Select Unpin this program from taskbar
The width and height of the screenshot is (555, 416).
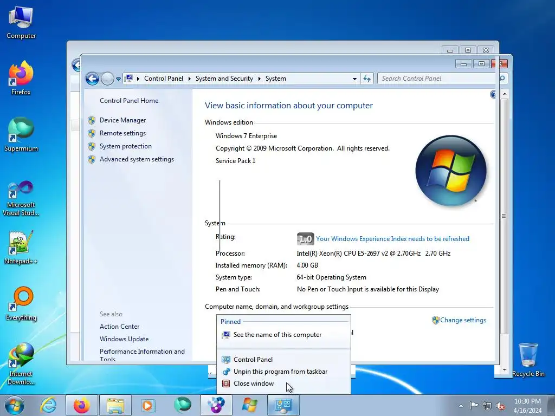click(x=283, y=372)
